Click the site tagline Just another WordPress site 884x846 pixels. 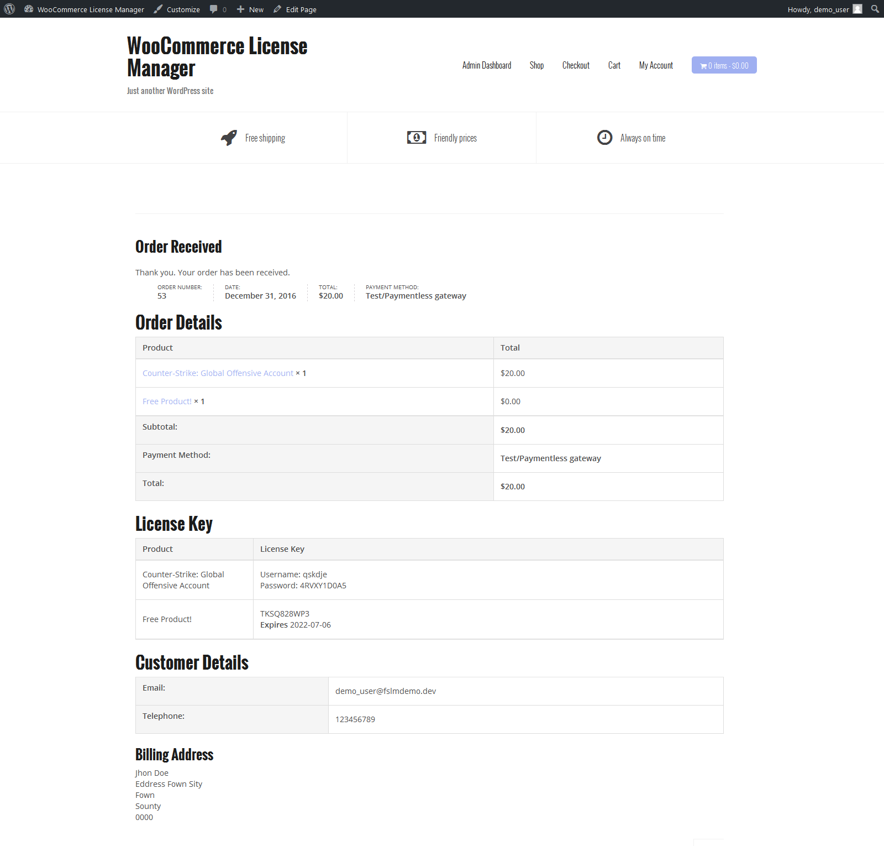pos(170,91)
